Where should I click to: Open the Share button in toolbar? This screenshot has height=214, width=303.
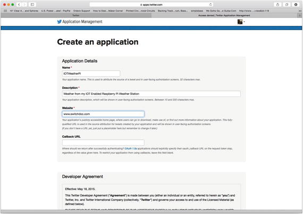[x=277, y=4]
